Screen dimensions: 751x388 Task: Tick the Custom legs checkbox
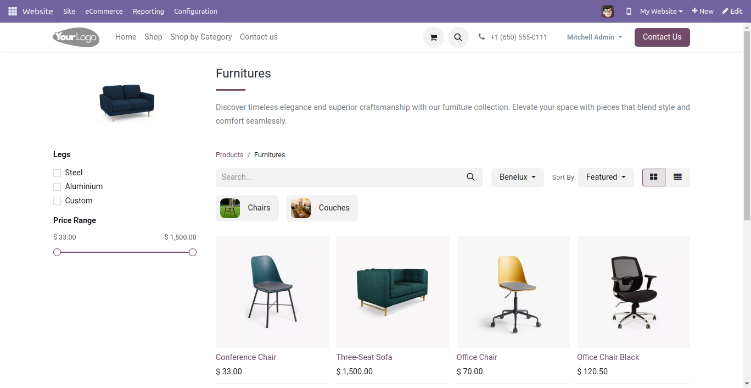(57, 201)
